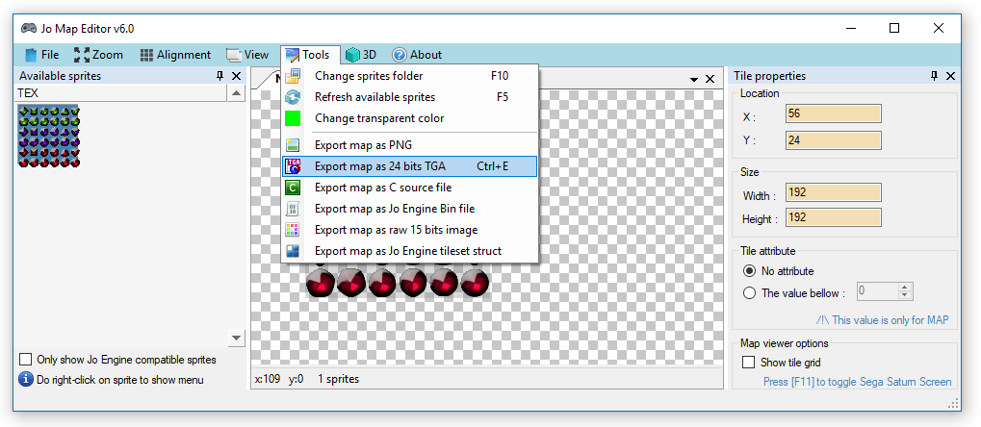Click the X location field

(x=834, y=114)
